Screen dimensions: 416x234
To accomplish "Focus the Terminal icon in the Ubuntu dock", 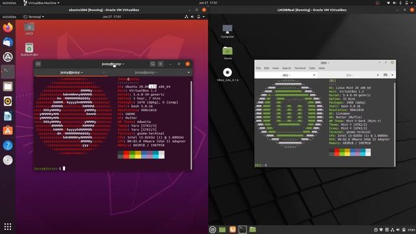I will pyautogui.click(x=8, y=71).
